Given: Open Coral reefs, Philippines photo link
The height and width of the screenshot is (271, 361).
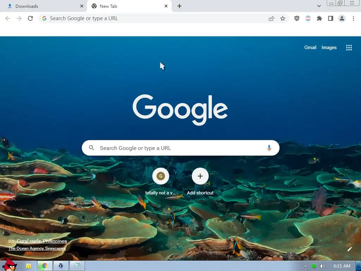Looking at the screenshot, I should [42, 241].
